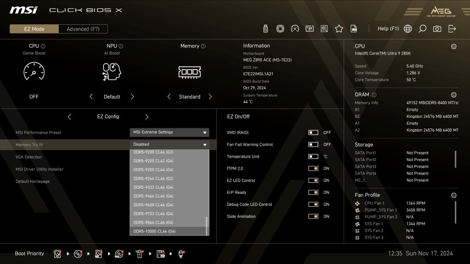Open Favorites via the star icon

[x=339, y=29]
